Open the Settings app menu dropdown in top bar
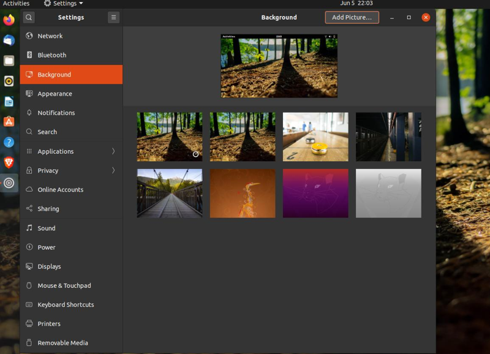 pyautogui.click(x=64, y=4)
